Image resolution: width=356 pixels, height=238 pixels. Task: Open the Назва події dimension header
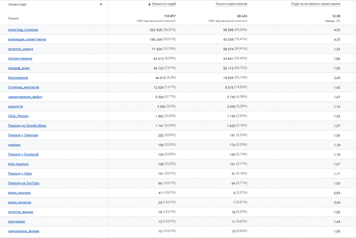[17, 4]
